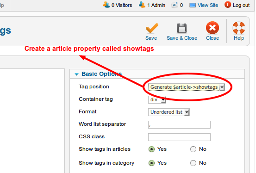Click the CSS class input field

pyautogui.click(x=179, y=137)
